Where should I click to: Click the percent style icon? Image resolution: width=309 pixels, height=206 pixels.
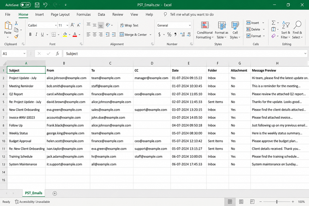click(169, 35)
